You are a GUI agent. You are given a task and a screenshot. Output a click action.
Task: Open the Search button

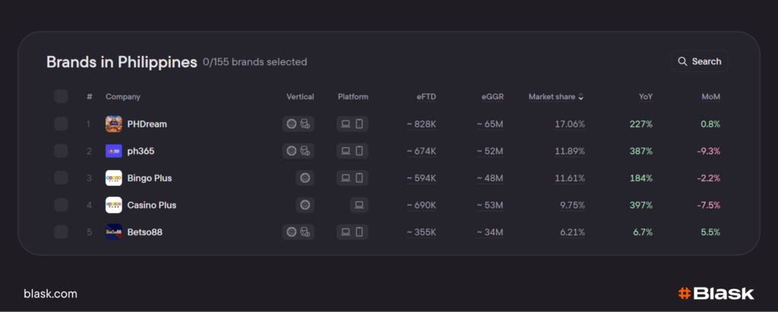coord(699,61)
